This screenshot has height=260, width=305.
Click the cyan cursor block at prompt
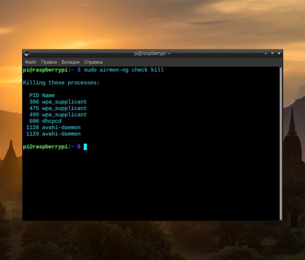[85, 147]
